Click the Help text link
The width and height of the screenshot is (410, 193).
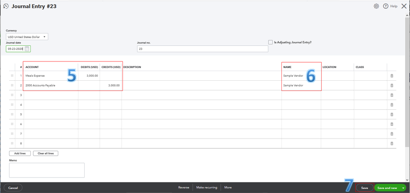point(394,6)
